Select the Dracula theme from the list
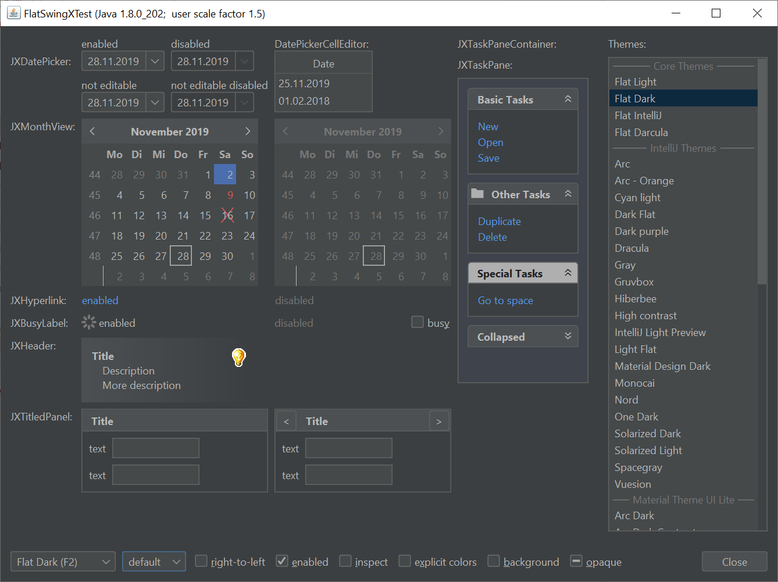This screenshot has height=582, width=778. (631, 248)
